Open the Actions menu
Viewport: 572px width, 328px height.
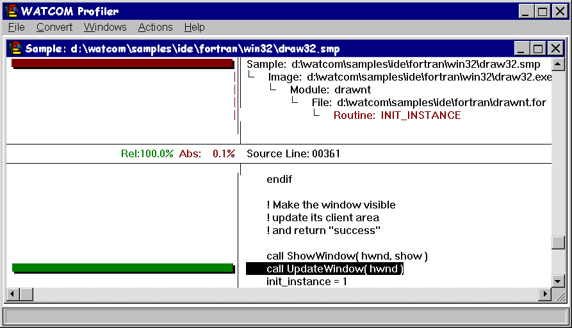[x=155, y=27]
